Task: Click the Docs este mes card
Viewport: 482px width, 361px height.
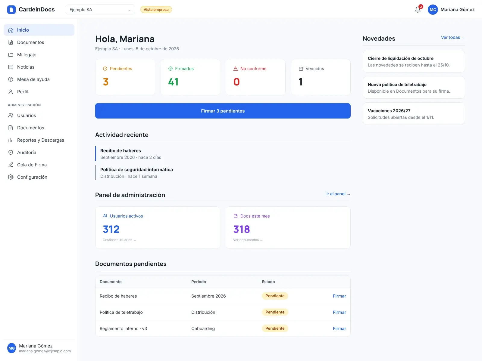Action: pos(288,228)
